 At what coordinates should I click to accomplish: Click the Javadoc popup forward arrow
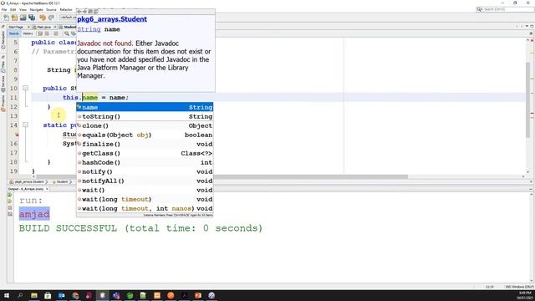[85, 12]
